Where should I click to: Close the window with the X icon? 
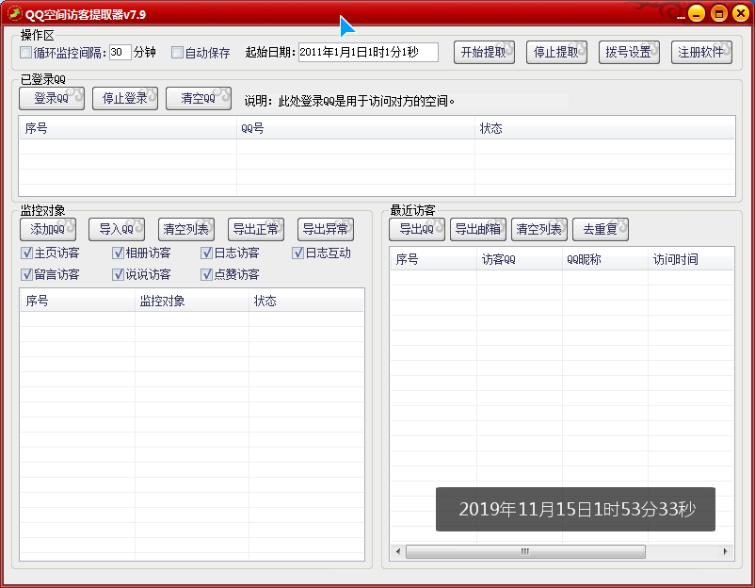tap(741, 13)
